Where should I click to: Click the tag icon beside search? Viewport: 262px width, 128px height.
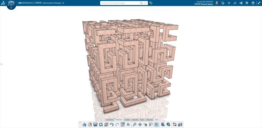pos(151,3)
